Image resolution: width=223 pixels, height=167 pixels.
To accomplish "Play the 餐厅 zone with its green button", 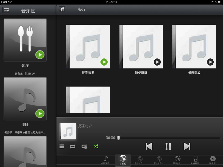I will [40, 55].
